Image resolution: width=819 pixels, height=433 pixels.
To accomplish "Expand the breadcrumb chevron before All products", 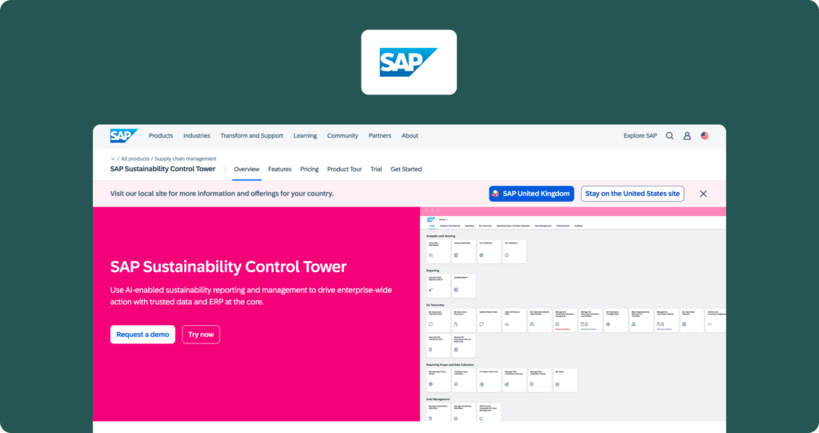I will point(112,158).
